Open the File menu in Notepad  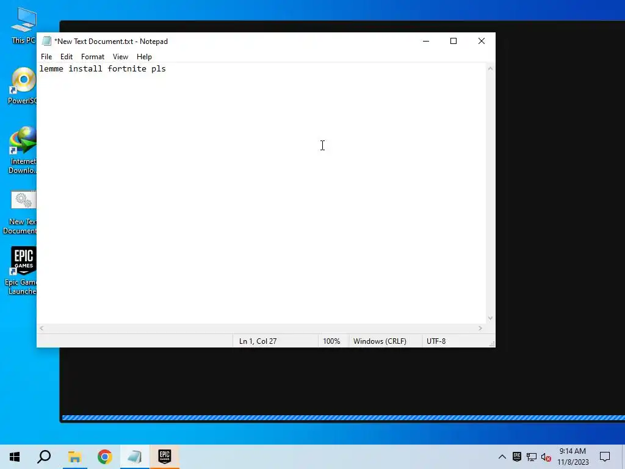(46, 57)
